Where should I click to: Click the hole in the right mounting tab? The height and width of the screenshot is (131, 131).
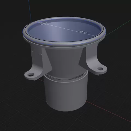[x=100, y=69]
